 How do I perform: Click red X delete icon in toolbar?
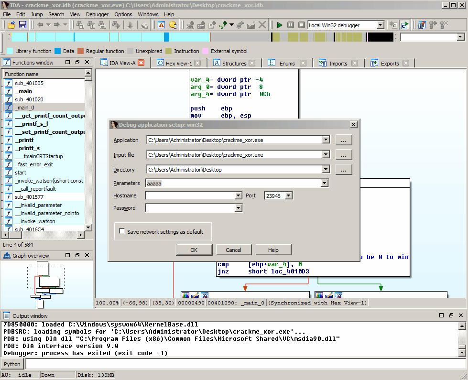tap(262, 25)
